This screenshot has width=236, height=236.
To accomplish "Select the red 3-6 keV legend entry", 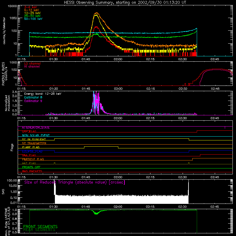I will tap(31, 7).
